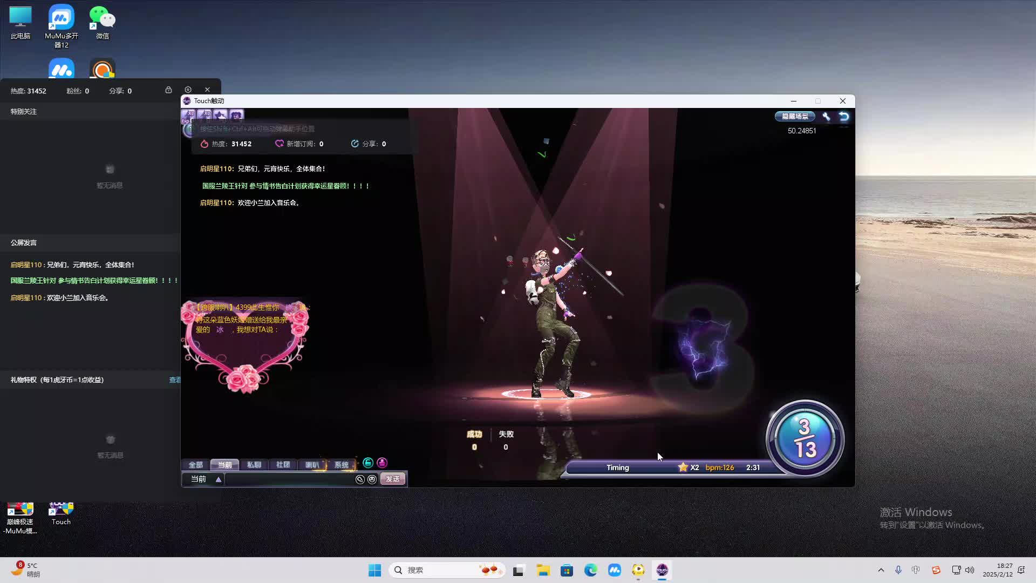Open the helper panel settings gear icon
The width and height of the screenshot is (1036, 583).
coord(188,90)
